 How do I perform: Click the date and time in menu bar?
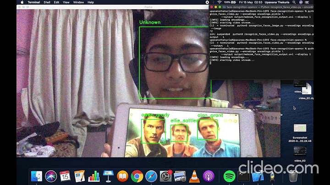pyautogui.click(x=250, y=2)
